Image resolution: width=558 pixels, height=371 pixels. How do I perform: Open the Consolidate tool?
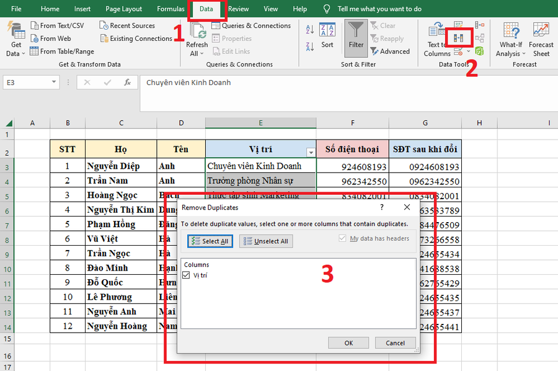pos(479,25)
